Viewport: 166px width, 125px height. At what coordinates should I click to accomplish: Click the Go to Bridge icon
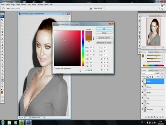91,8
